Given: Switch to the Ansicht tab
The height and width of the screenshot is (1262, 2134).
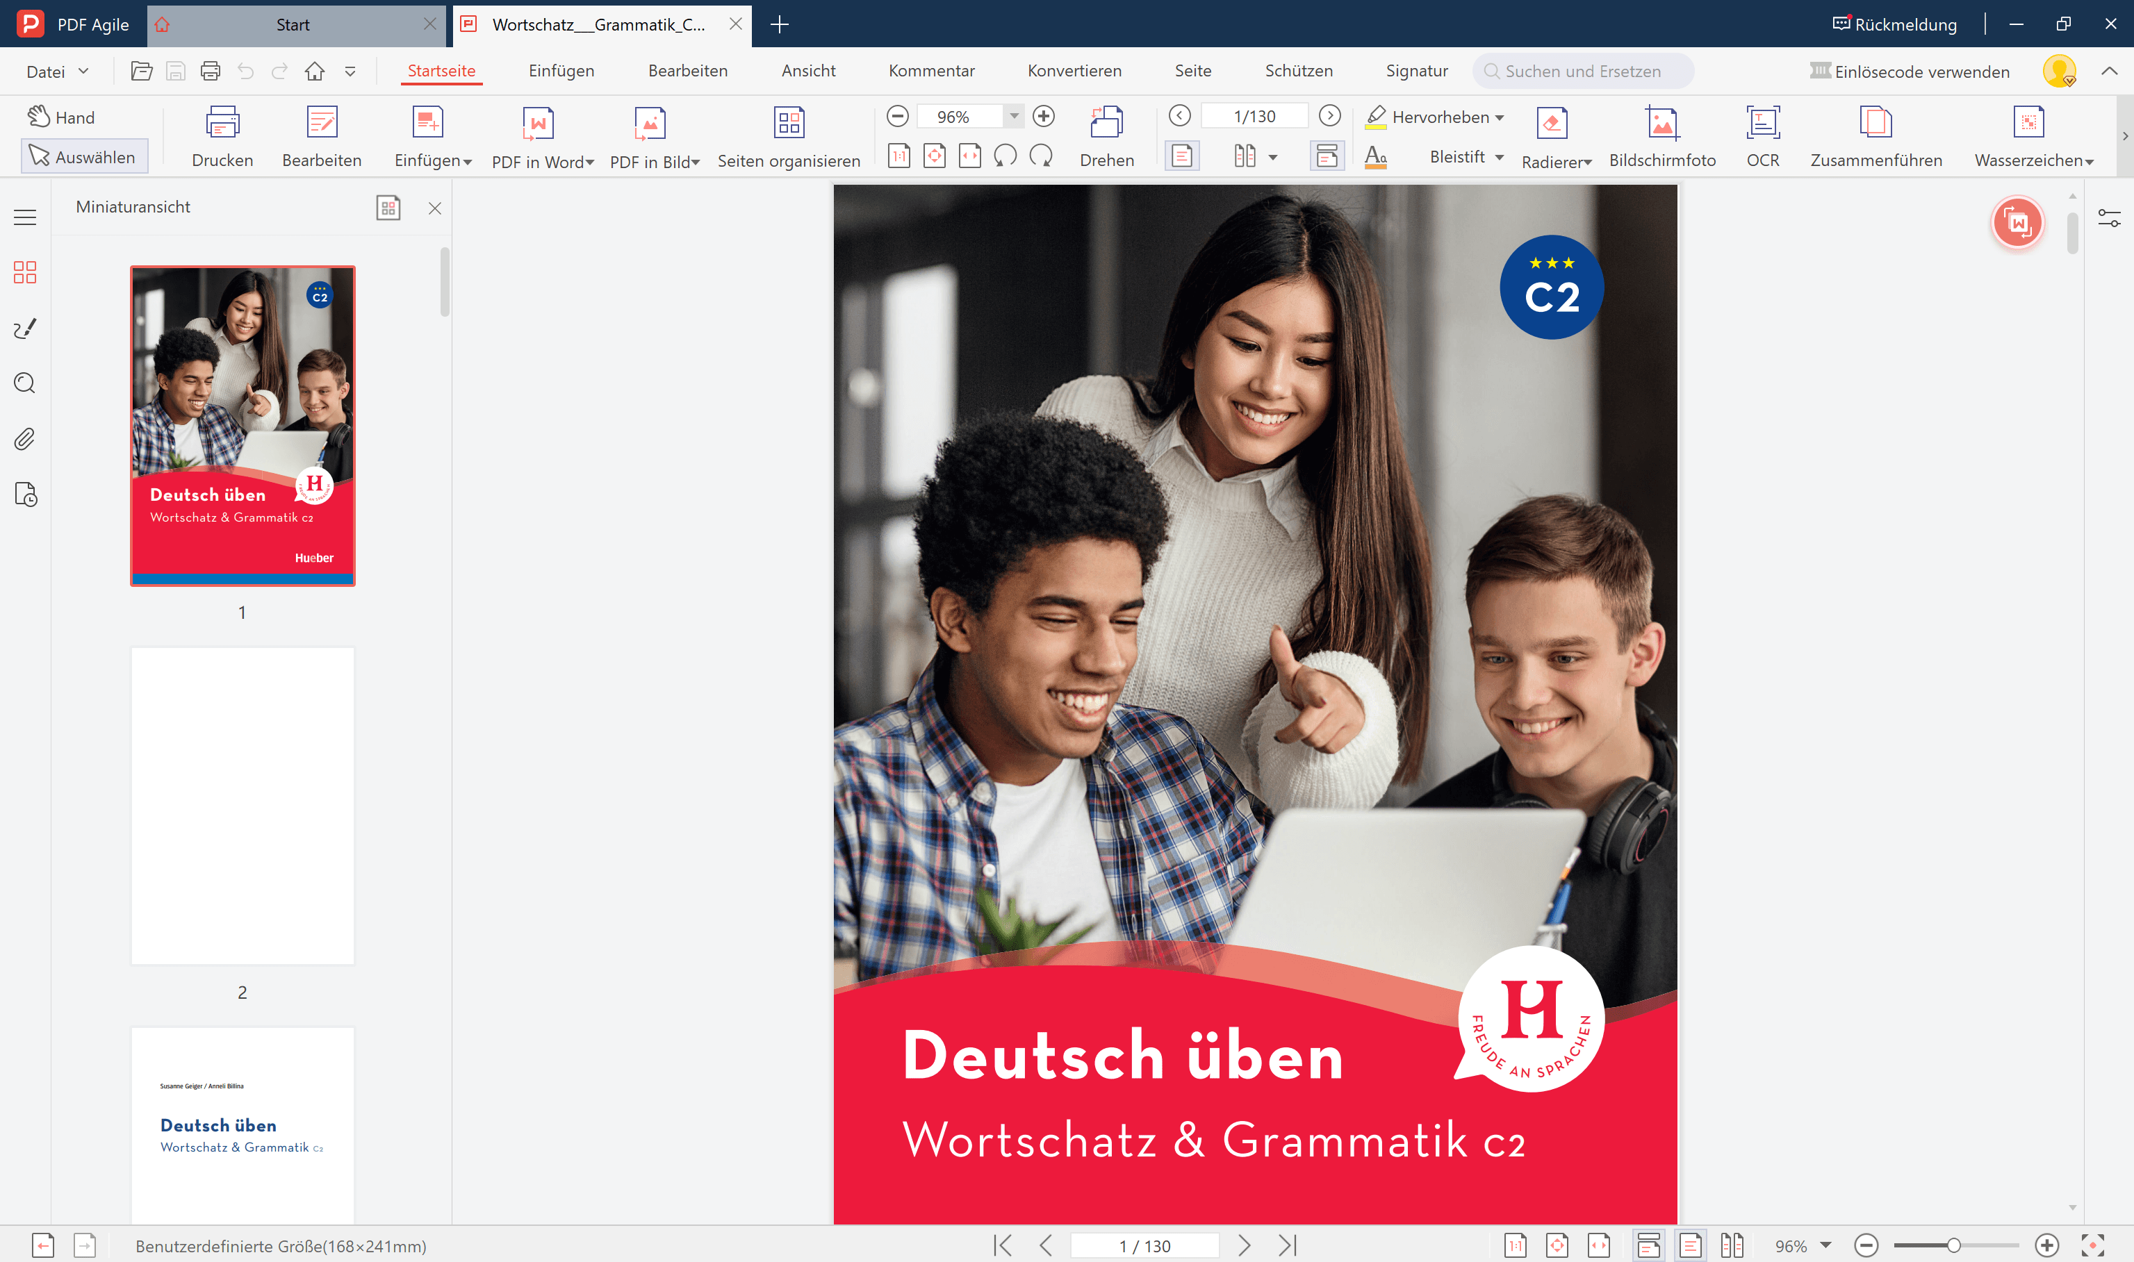Looking at the screenshot, I should 808,72.
